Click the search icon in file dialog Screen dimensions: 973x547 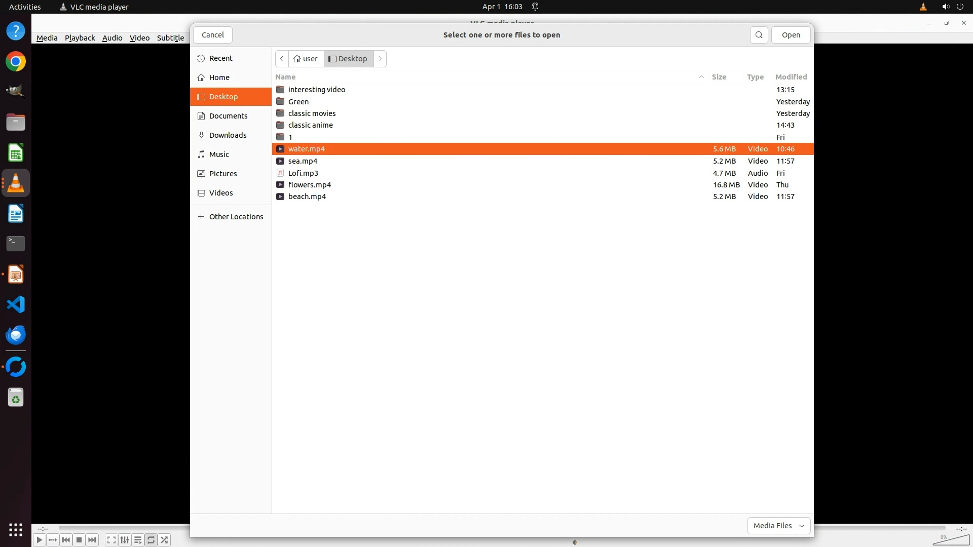pos(759,35)
